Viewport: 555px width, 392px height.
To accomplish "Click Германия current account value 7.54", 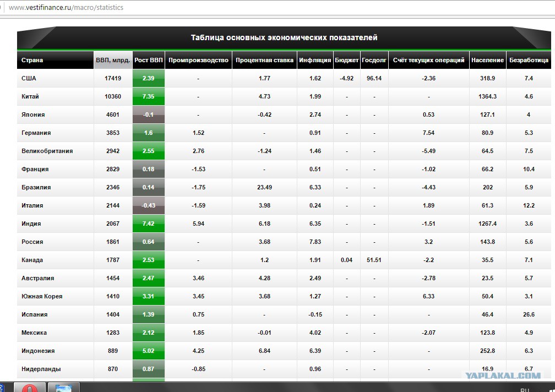I will click(x=428, y=133).
